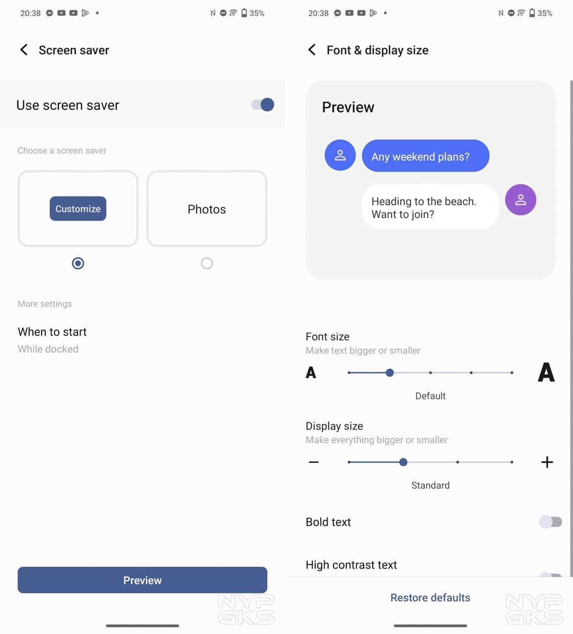Go back from Font & display size
573x634 pixels.
point(311,50)
